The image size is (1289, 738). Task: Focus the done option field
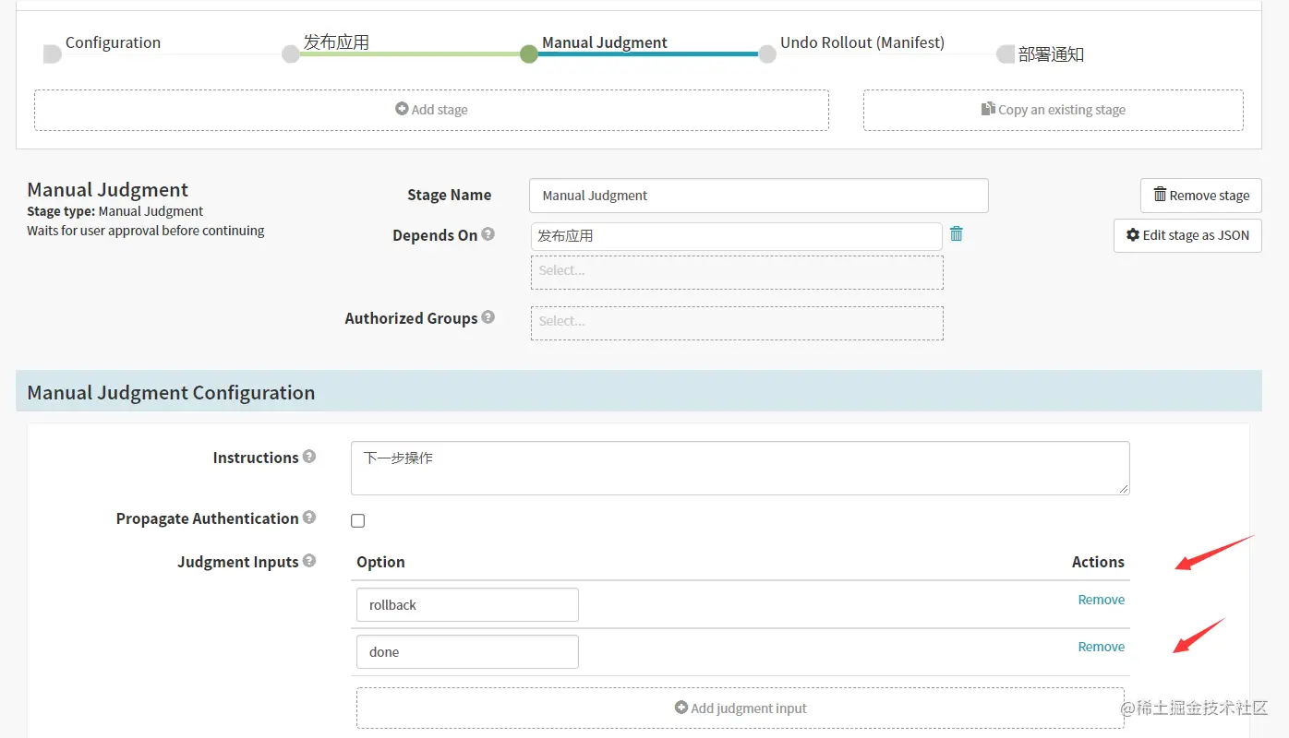click(x=467, y=652)
